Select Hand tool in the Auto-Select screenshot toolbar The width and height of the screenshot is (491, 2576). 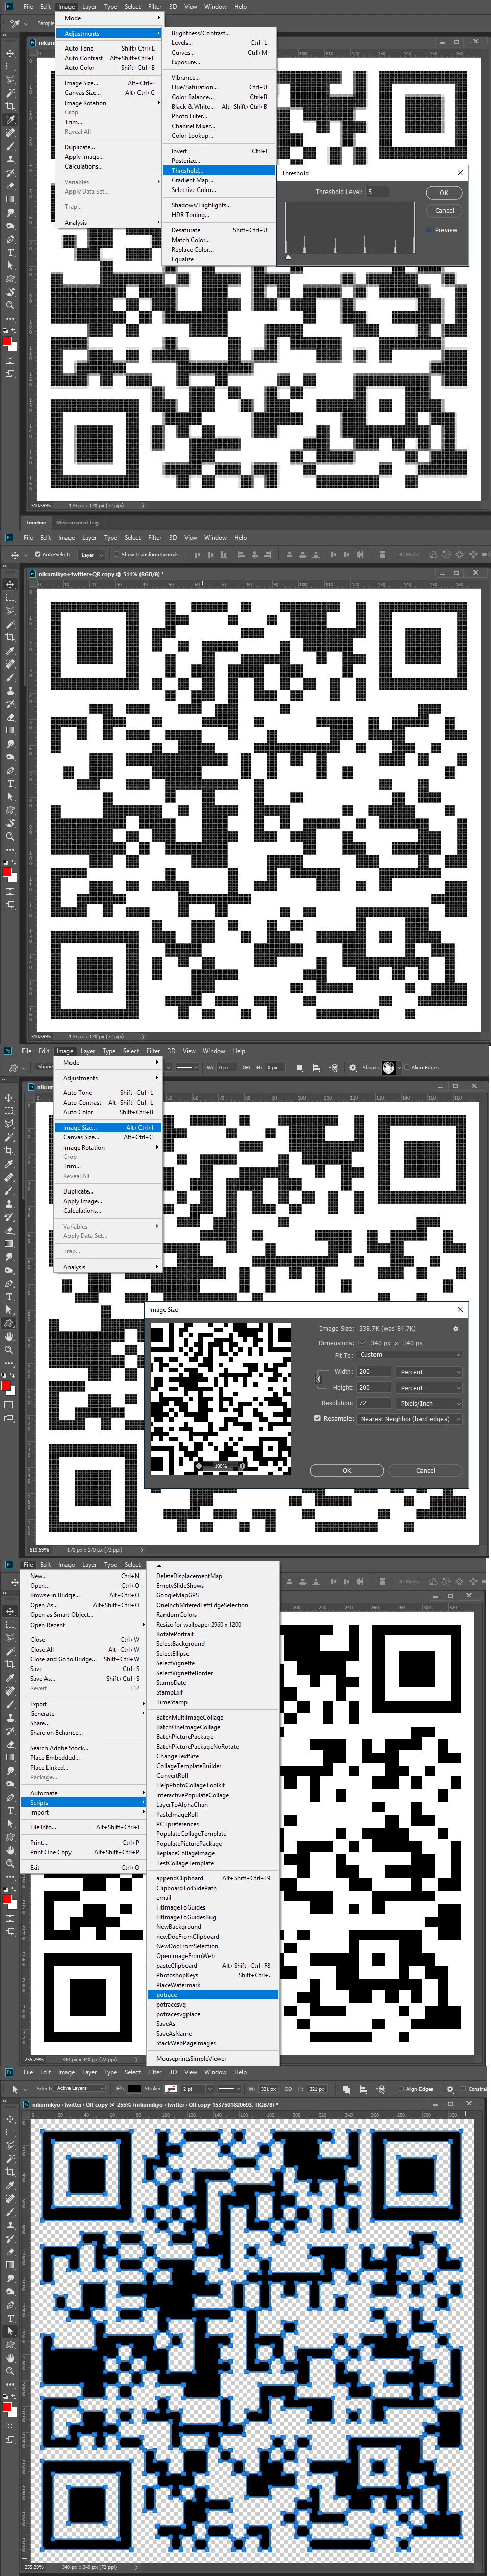11,823
